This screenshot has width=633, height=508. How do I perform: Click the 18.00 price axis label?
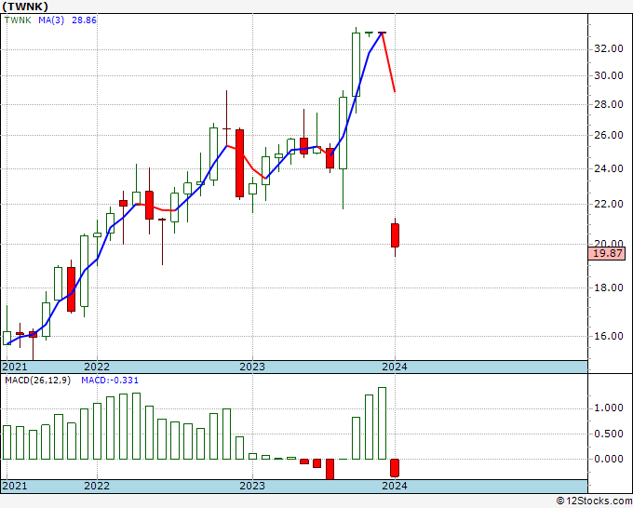(x=609, y=287)
